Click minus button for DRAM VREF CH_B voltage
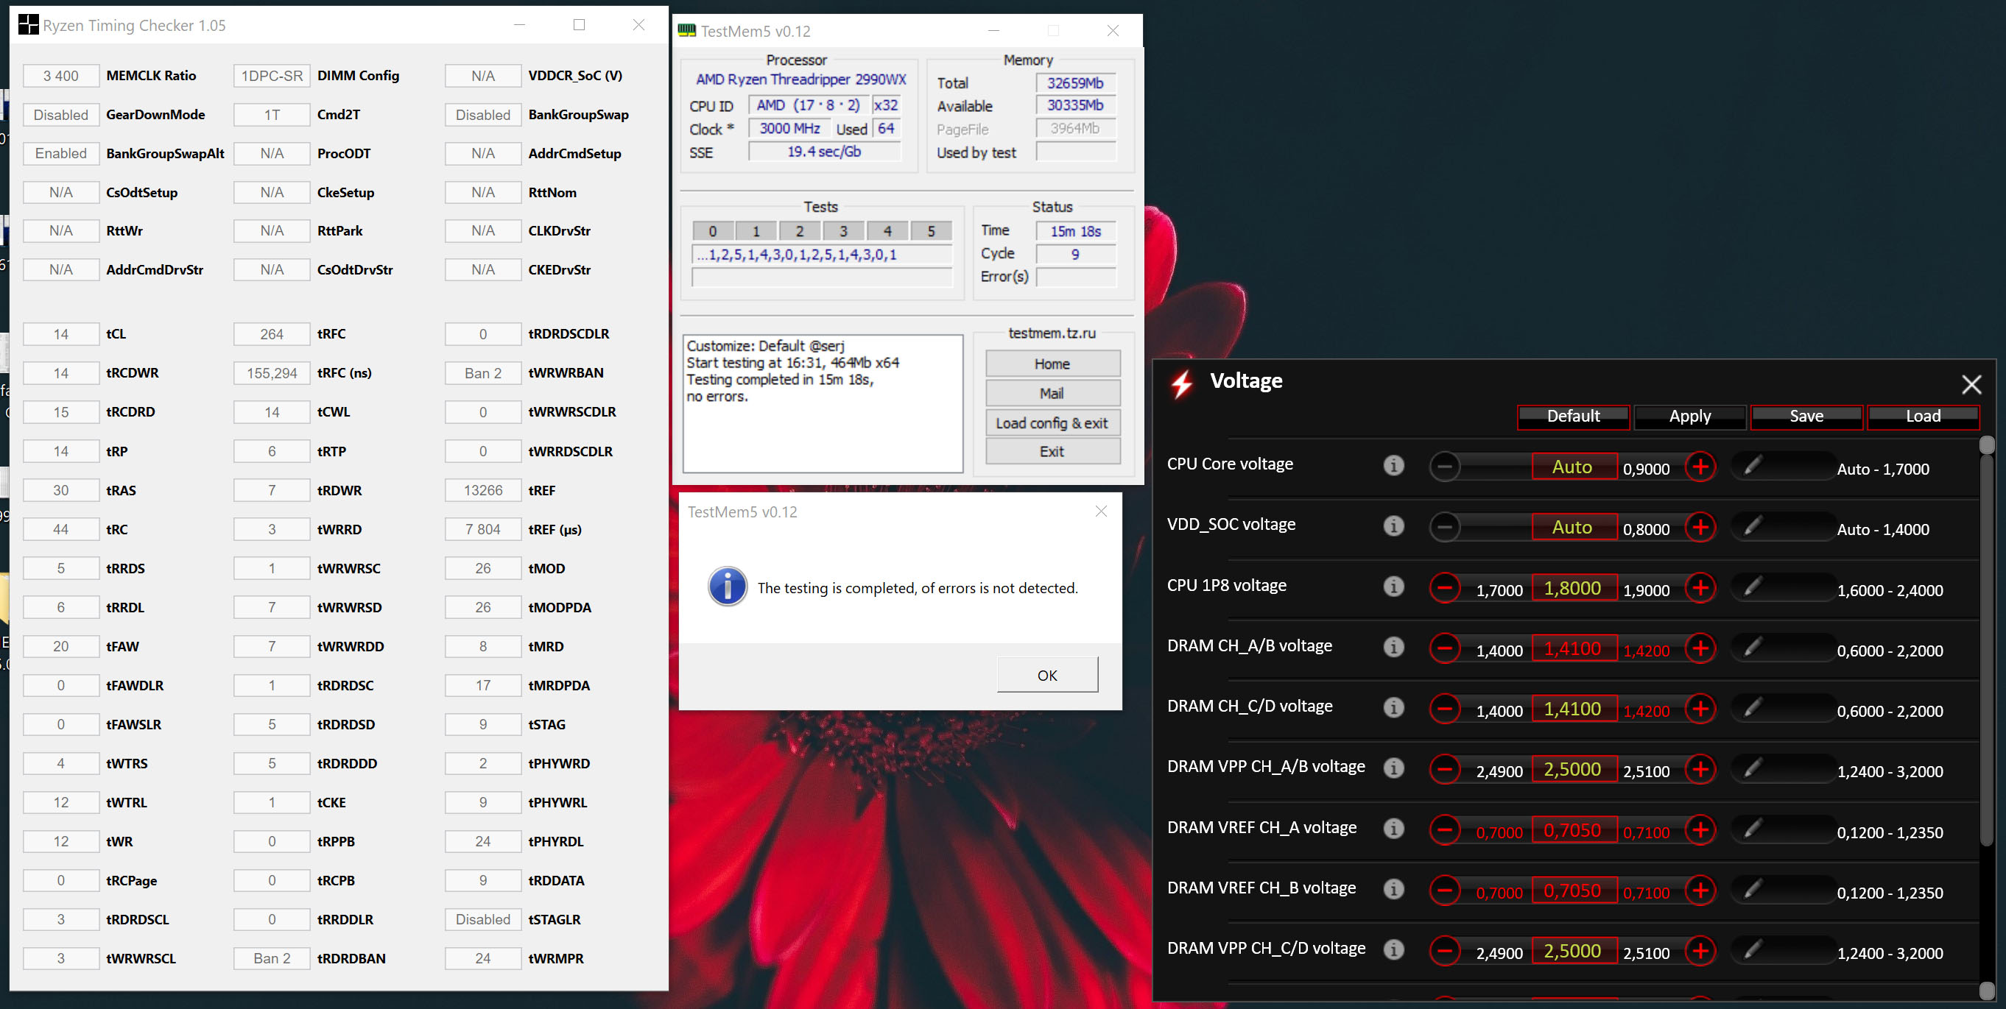The height and width of the screenshot is (1009, 2006). pos(1445,890)
